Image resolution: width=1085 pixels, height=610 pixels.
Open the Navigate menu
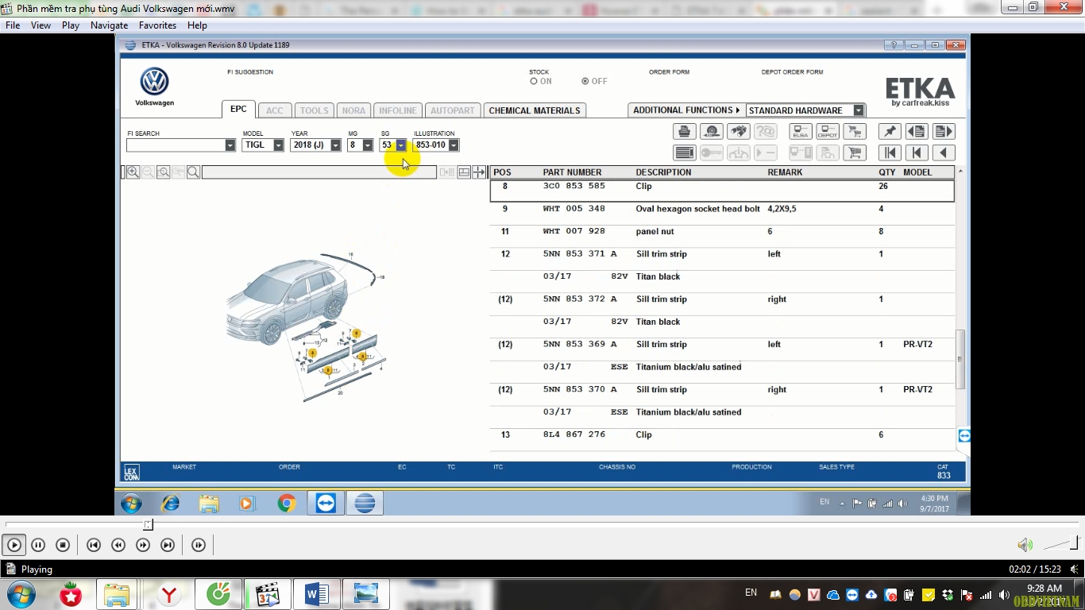(109, 25)
